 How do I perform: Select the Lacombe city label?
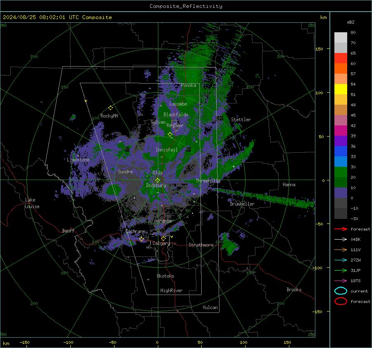point(178,104)
